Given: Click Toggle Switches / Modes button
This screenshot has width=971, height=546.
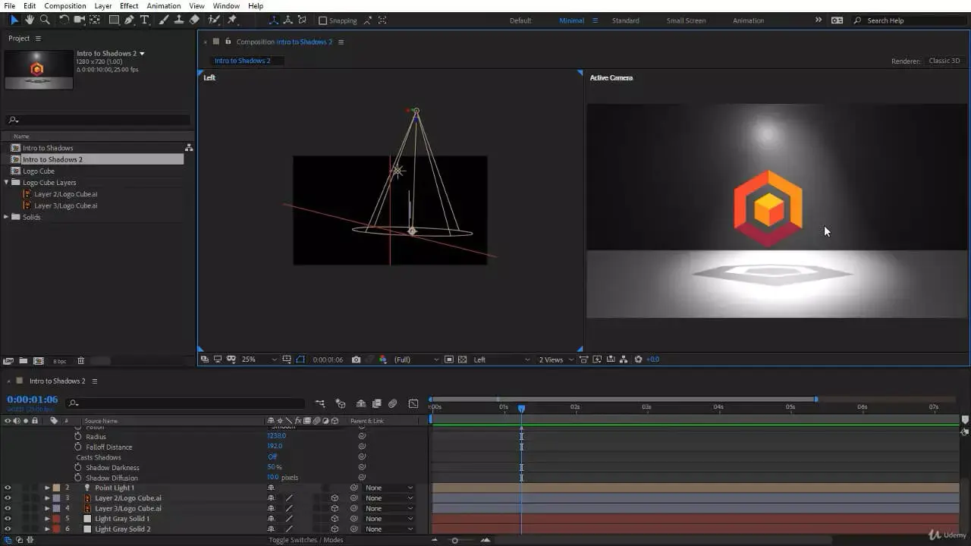Looking at the screenshot, I should [306, 540].
